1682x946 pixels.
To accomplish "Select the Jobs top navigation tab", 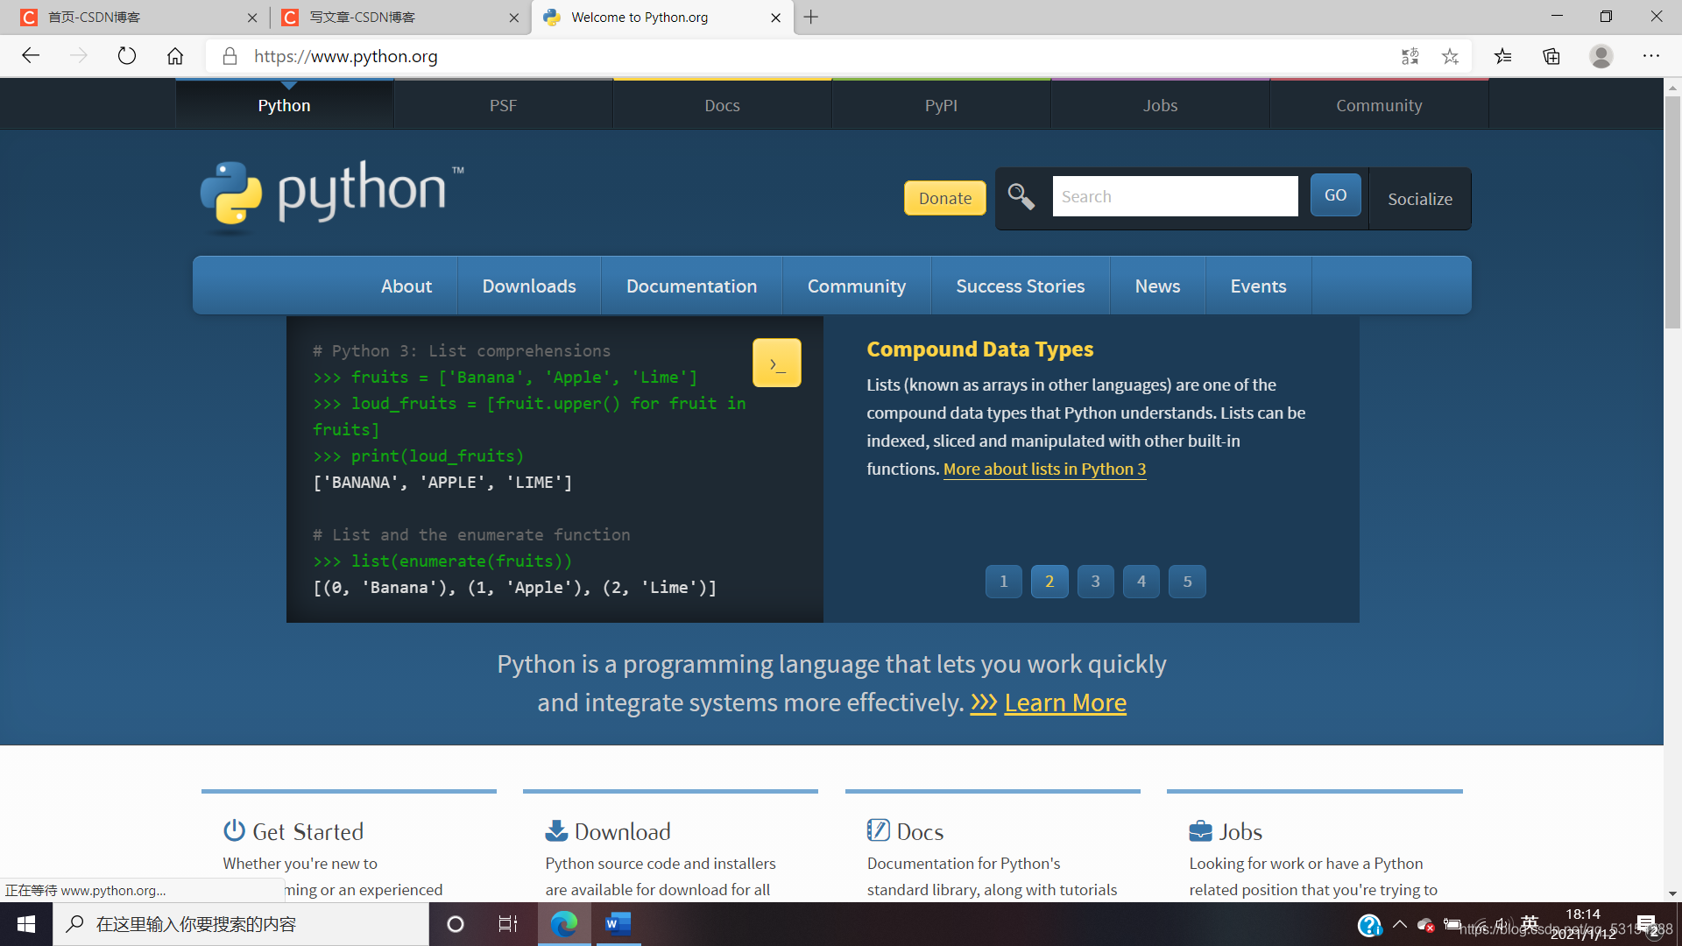I will click(x=1161, y=105).
